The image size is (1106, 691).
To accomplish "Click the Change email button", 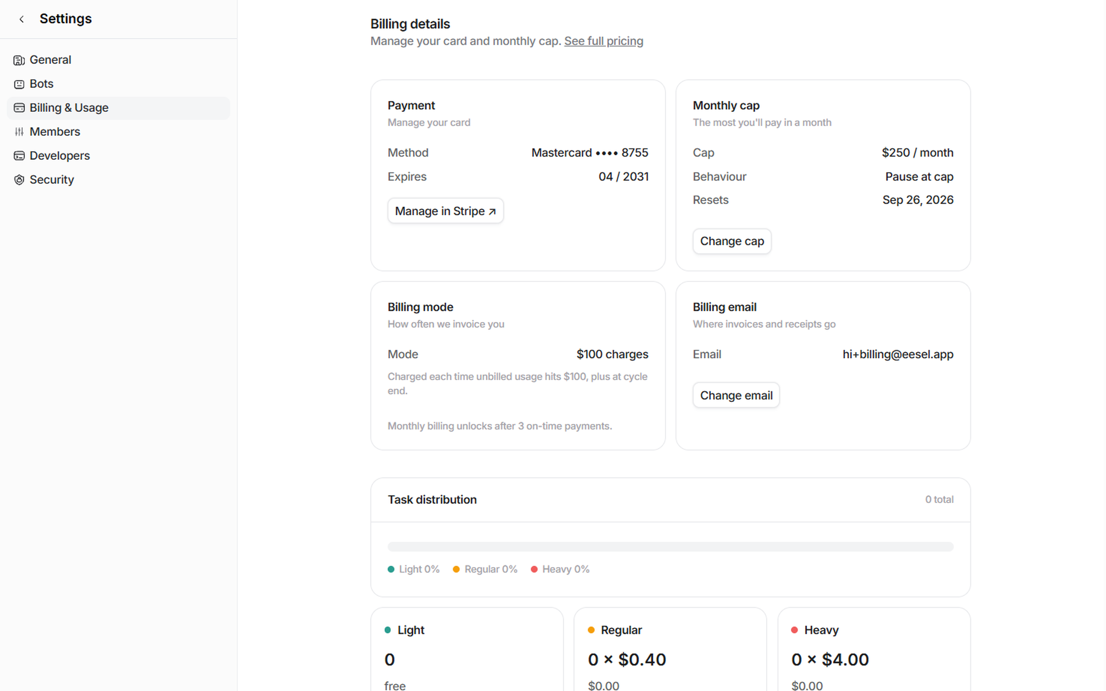I will tap(736, 395).
